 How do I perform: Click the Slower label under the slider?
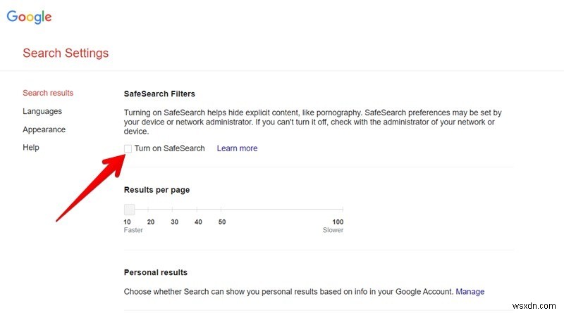coord(333,230)
